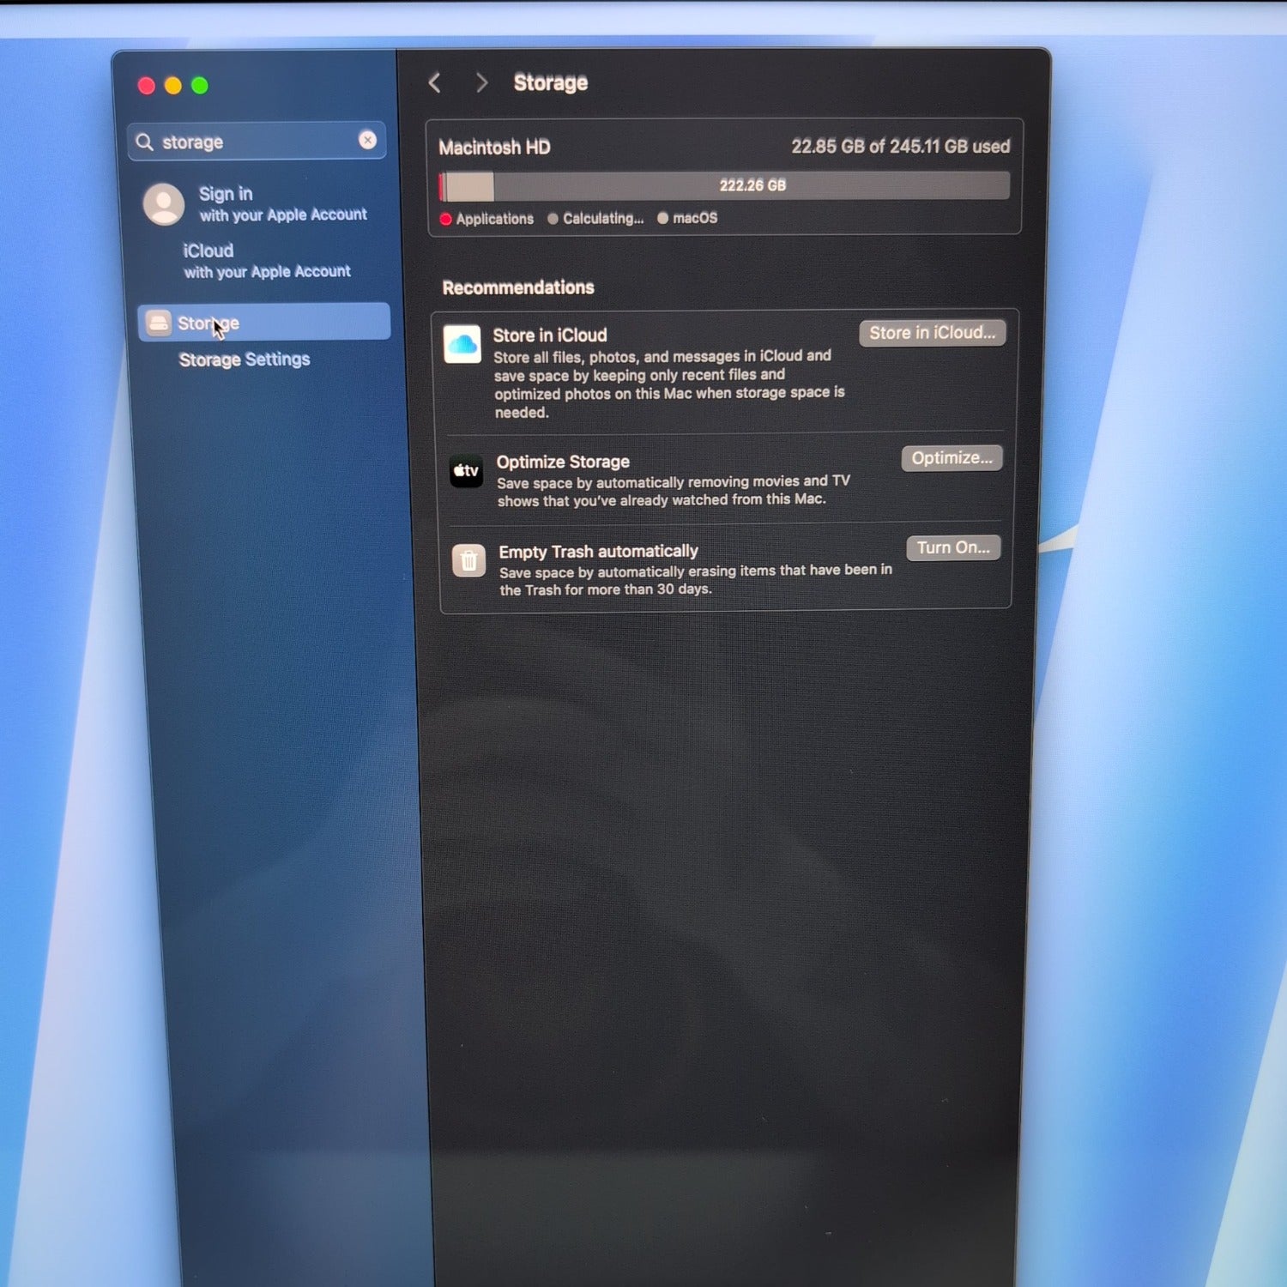The image size is (1287, 1287).
Task: Clear the search field with the X button
Action: coord(367,140)
